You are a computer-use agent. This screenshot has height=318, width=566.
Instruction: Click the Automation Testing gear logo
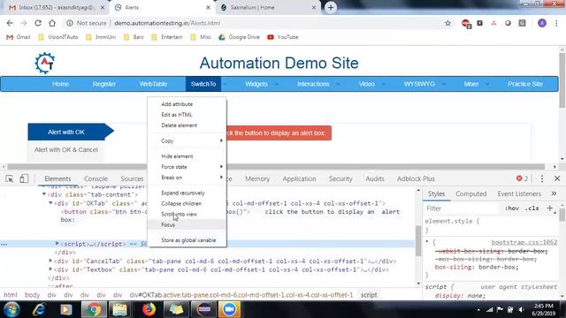[45, 63]
